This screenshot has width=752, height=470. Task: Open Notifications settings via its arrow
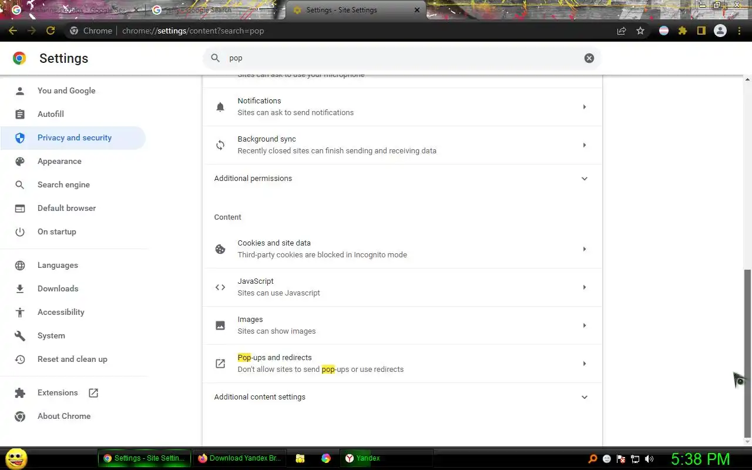click(585, 107)
